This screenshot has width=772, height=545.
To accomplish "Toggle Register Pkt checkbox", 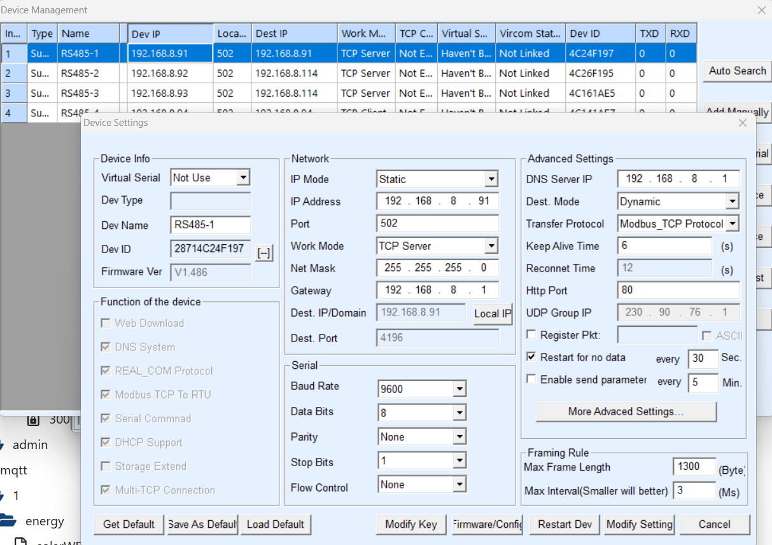I will click(x=531, y=335).
